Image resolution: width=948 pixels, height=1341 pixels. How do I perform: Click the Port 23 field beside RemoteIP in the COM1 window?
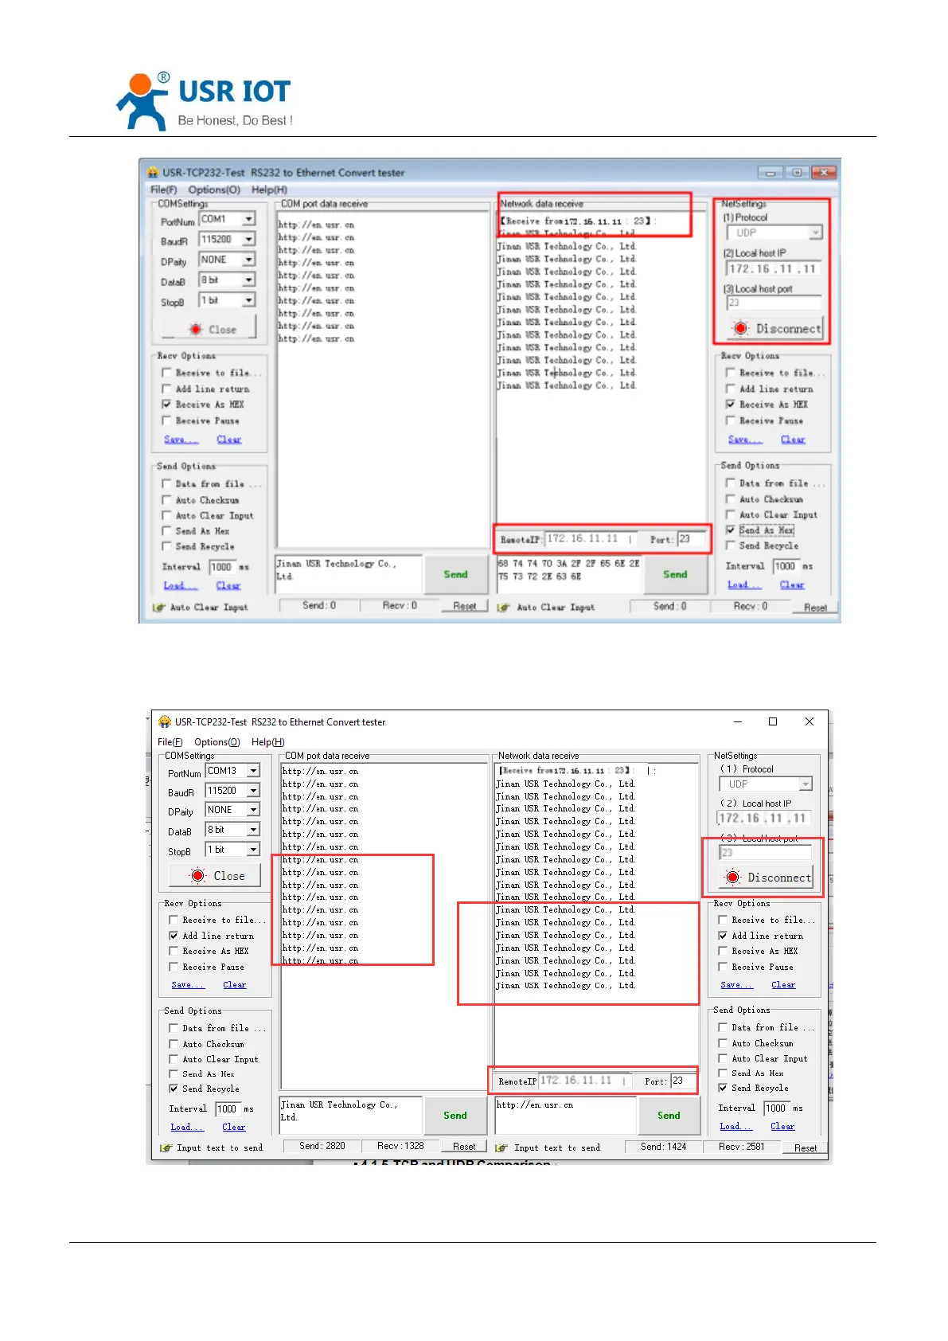[x=692, y=540]
